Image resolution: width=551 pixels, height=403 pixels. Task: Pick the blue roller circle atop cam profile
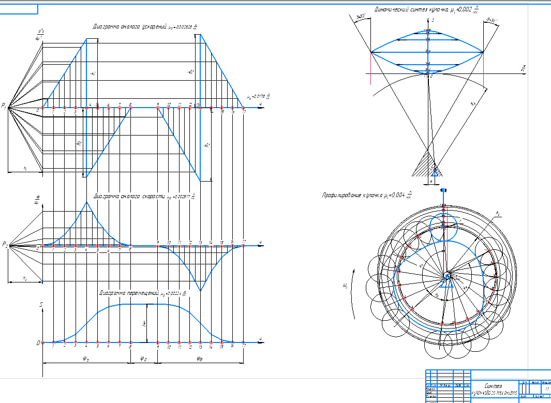coord(444,227)
